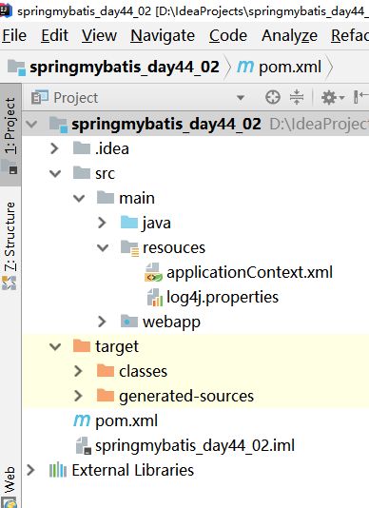Select springmybatis_day44_02.iml file
Screen dimensions: 369x508
[195, 445]
